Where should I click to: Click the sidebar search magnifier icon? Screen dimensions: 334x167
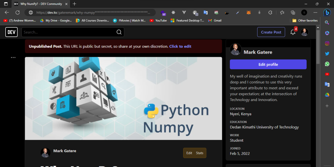327,23
